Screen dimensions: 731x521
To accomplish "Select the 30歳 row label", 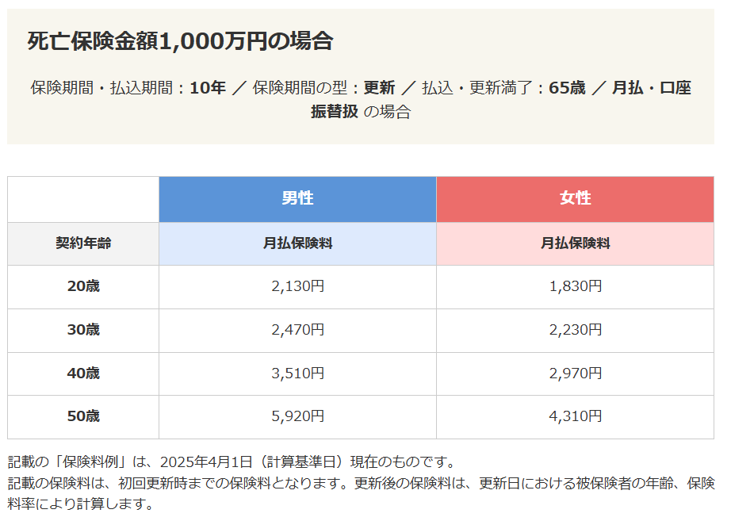I will pyautogui.click(x=83, y=330).
